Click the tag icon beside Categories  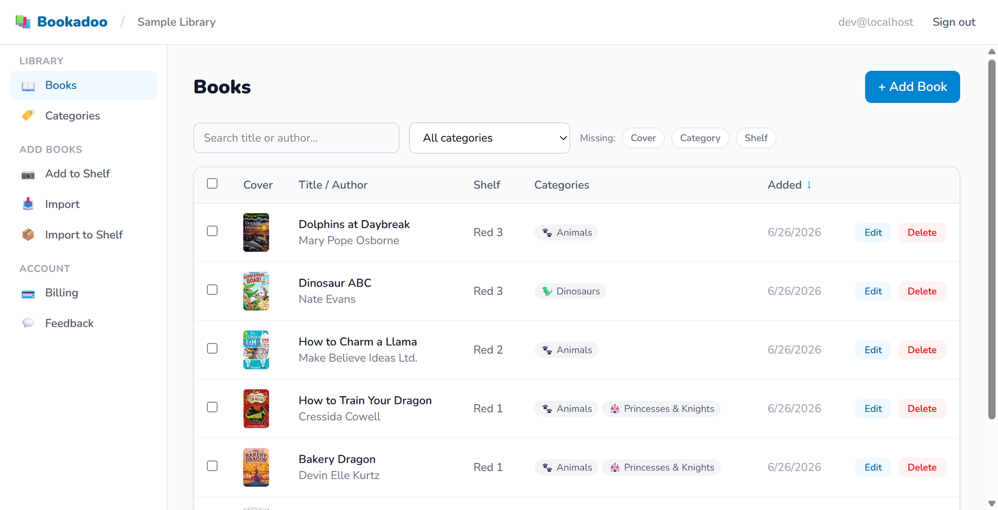coord(28,115)
